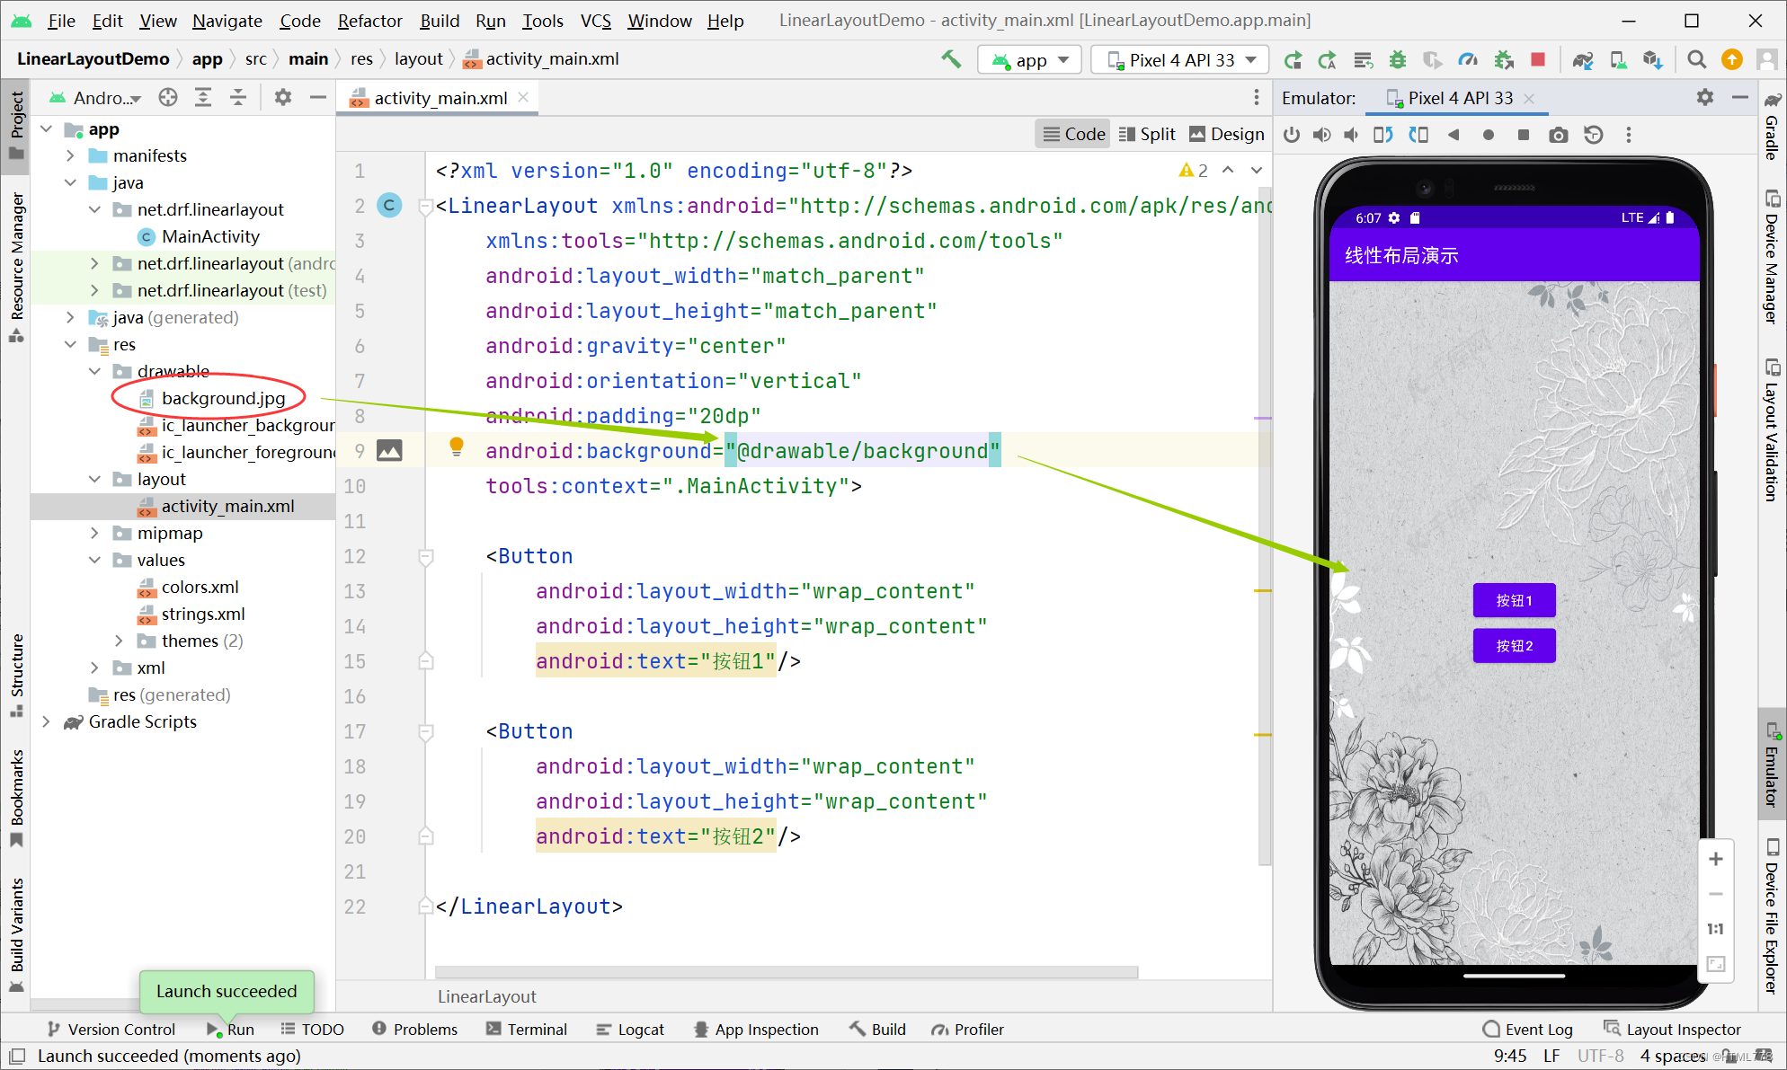Click the Make Project hammer icon

[x=951, y=59]
